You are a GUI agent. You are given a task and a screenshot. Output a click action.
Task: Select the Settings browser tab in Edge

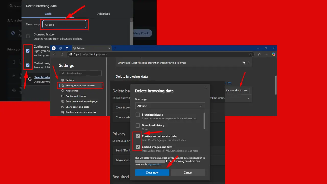click(92, 48)
